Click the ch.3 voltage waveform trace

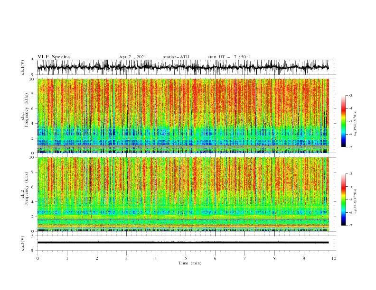[x=183, y=243]
